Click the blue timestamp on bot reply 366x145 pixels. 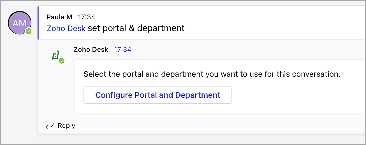pyautogui.click(x=122, y=50)
